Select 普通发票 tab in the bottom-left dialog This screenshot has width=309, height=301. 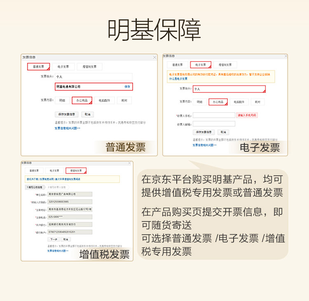pos(34,171)
